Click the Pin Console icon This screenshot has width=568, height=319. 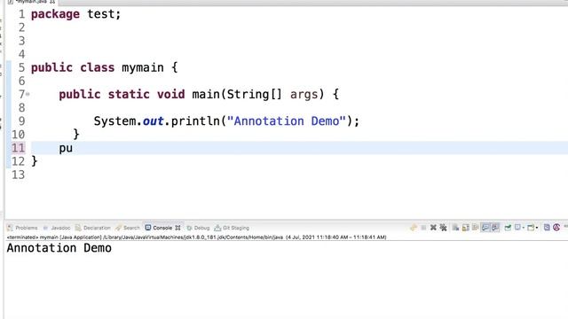508,228
